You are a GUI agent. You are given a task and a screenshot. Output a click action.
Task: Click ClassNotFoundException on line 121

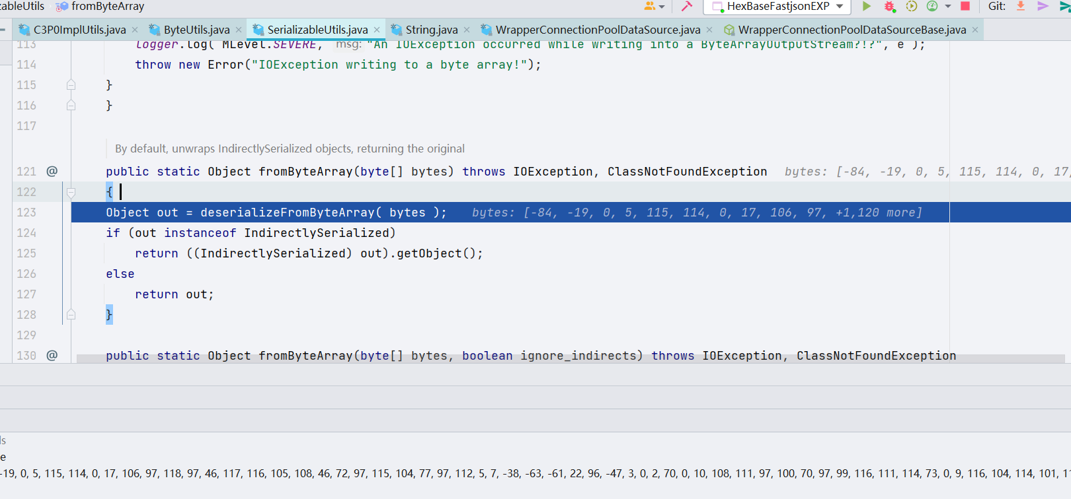(688, 172)
